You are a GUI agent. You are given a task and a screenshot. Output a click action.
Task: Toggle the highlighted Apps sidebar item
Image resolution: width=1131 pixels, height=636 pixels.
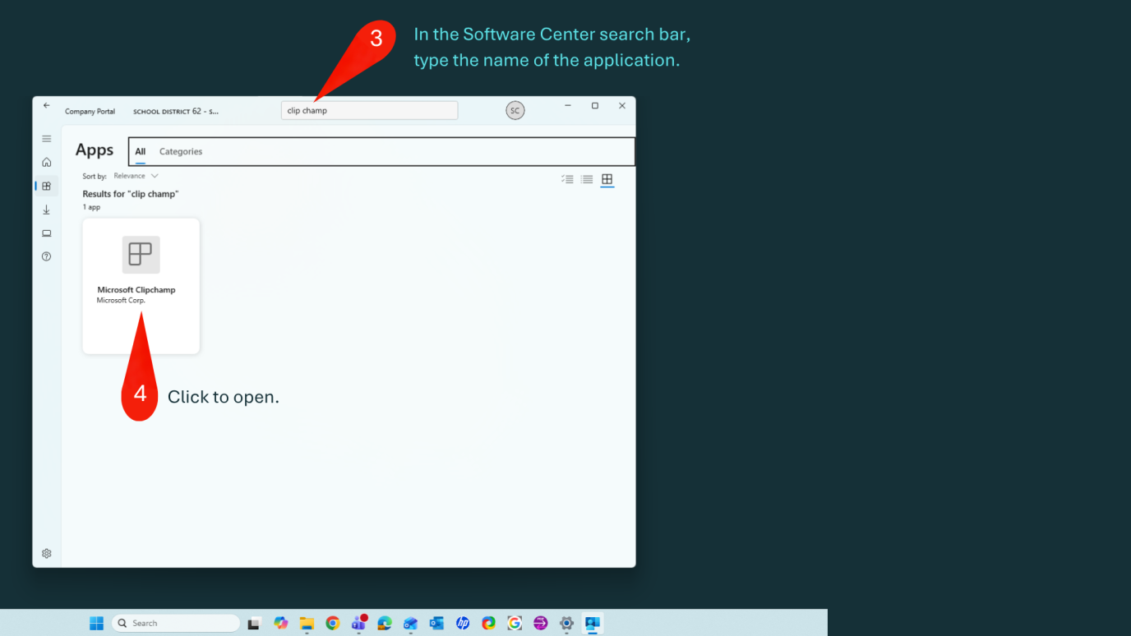coord(47,186)
